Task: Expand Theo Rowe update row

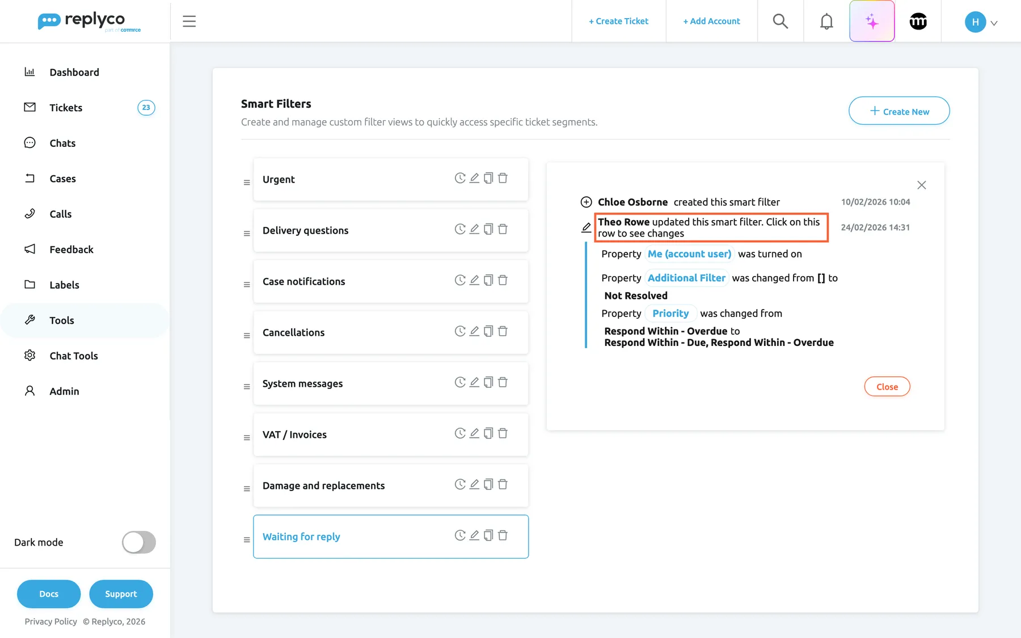Action: [711, 227]
